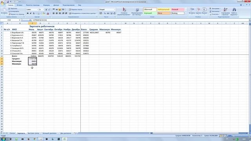Undo the last action in the quick access toolbar
The image size is (251, 141).
tap(11, 2)
